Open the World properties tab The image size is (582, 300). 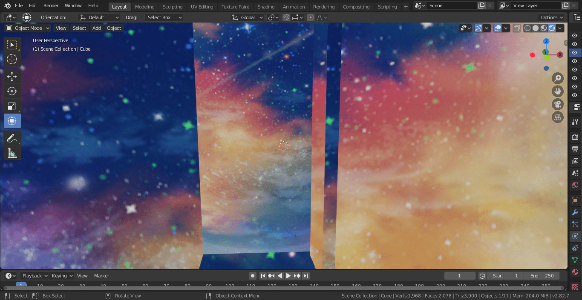pos(575,185)
